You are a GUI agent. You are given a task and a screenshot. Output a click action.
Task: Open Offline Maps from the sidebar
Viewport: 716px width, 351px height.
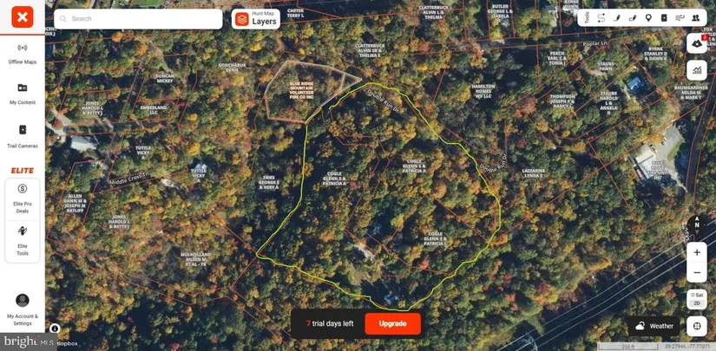point(23,54)
